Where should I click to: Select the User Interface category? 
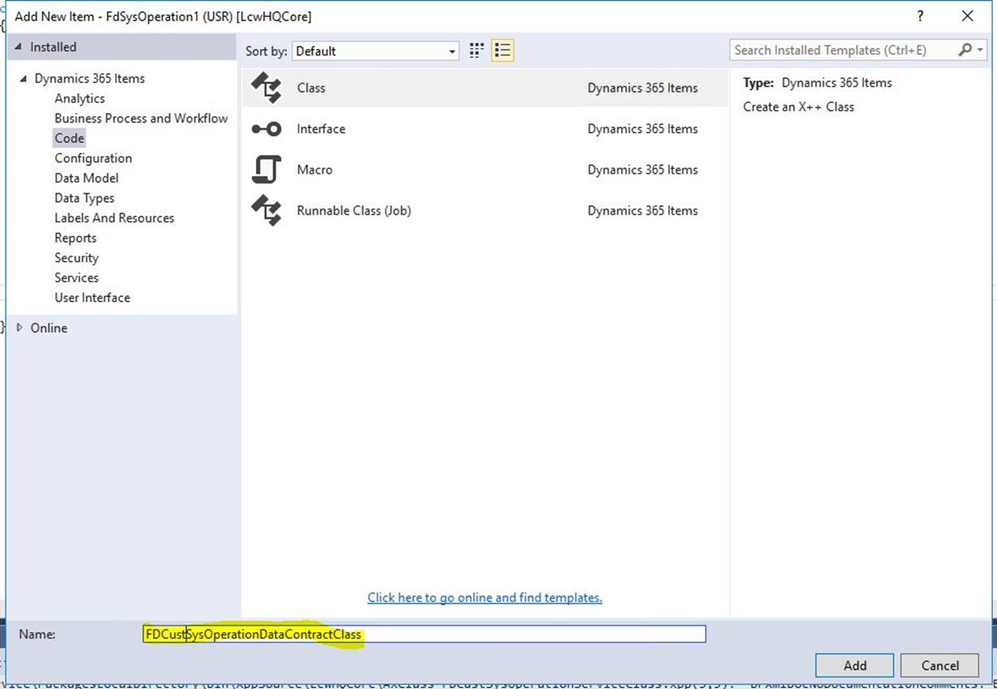(92, 297)
